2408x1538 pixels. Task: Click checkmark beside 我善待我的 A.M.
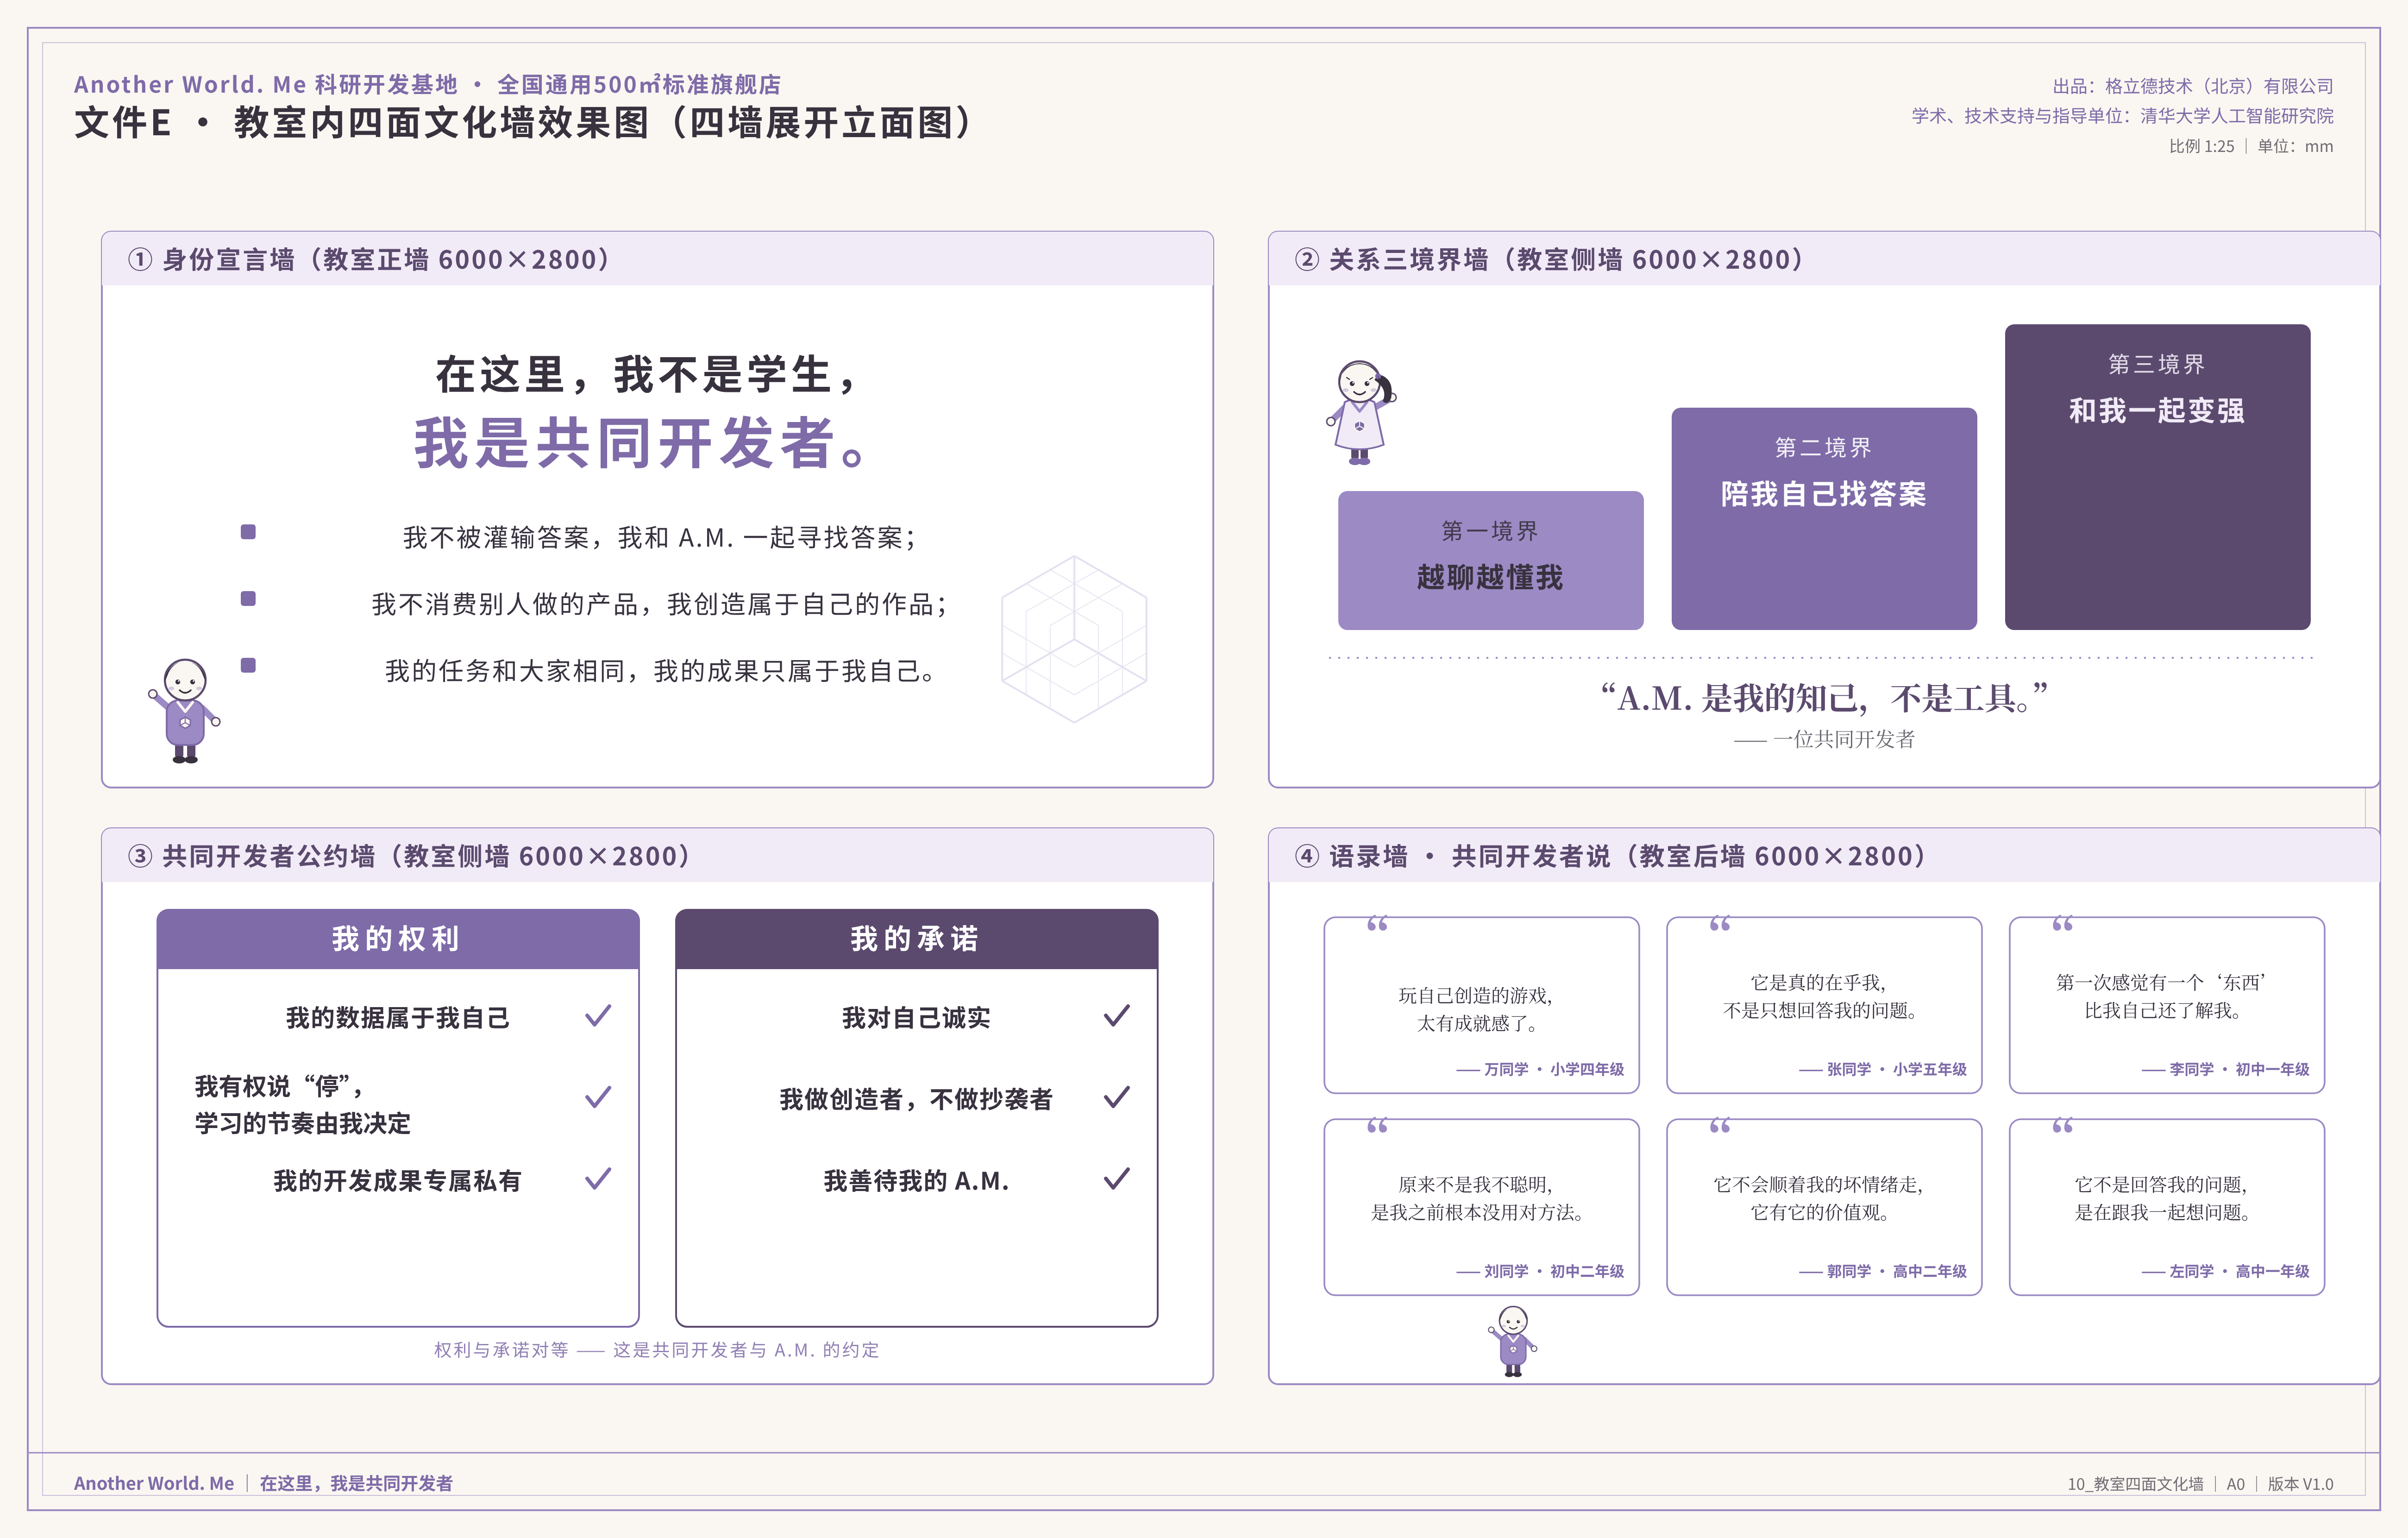click(x=1117, y=1179)
